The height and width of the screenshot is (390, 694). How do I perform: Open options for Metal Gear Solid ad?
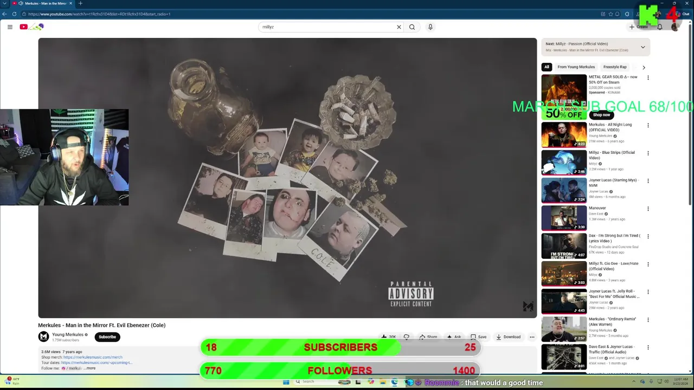click(x=648, y=77)
